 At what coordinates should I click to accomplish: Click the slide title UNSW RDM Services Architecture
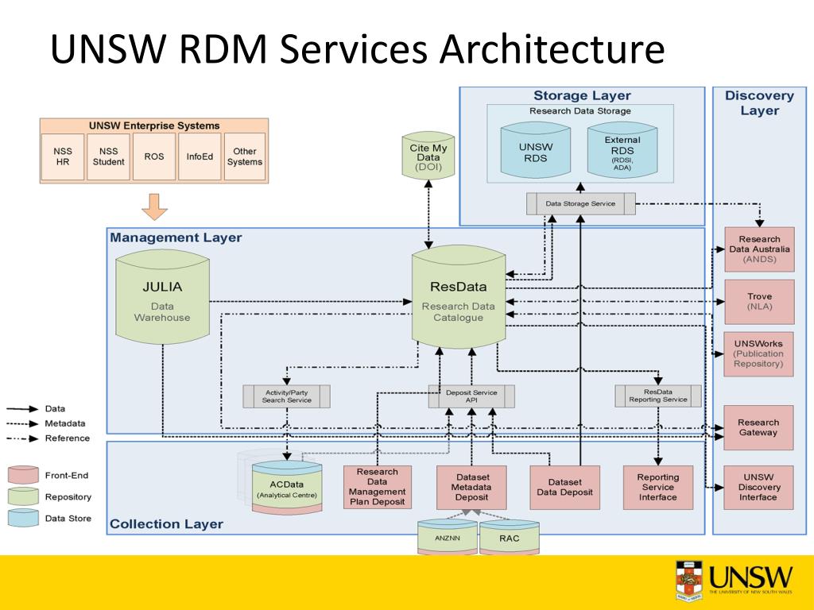[x=358, y=48]
